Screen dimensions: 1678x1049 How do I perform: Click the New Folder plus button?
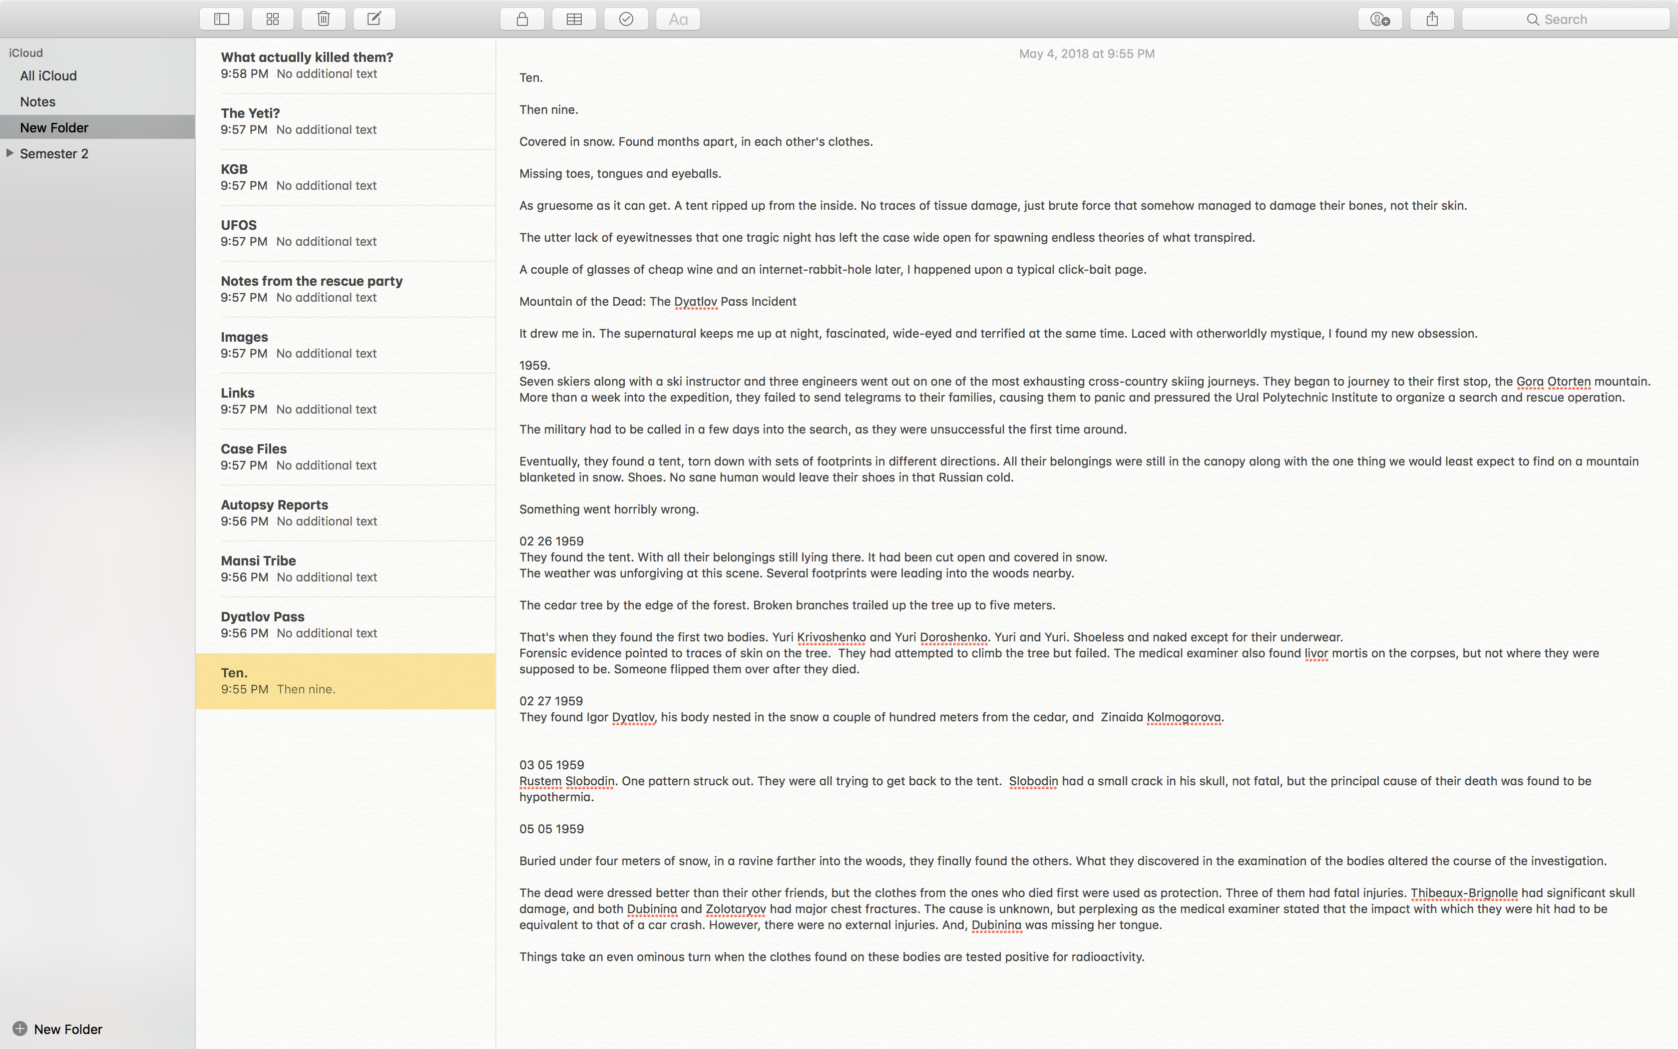(x=20, y=1028)
